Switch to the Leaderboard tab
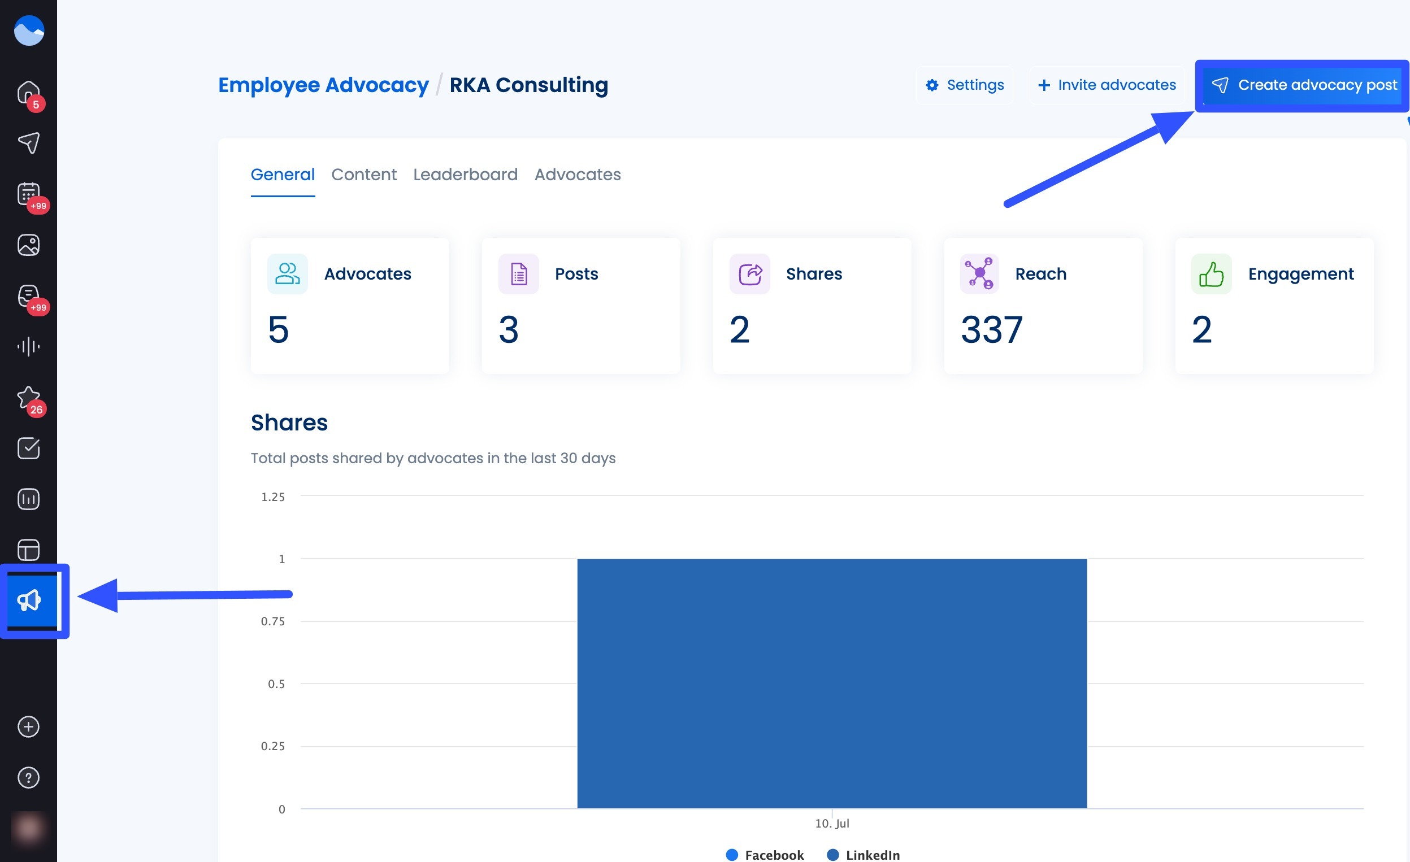1410x862 pixels. (x=465, y=175)
